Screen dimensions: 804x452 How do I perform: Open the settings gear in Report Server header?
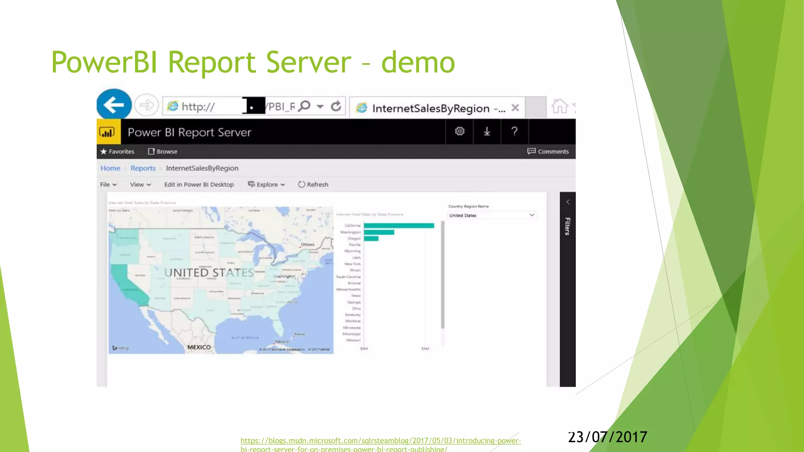click(x=460, y=131)
